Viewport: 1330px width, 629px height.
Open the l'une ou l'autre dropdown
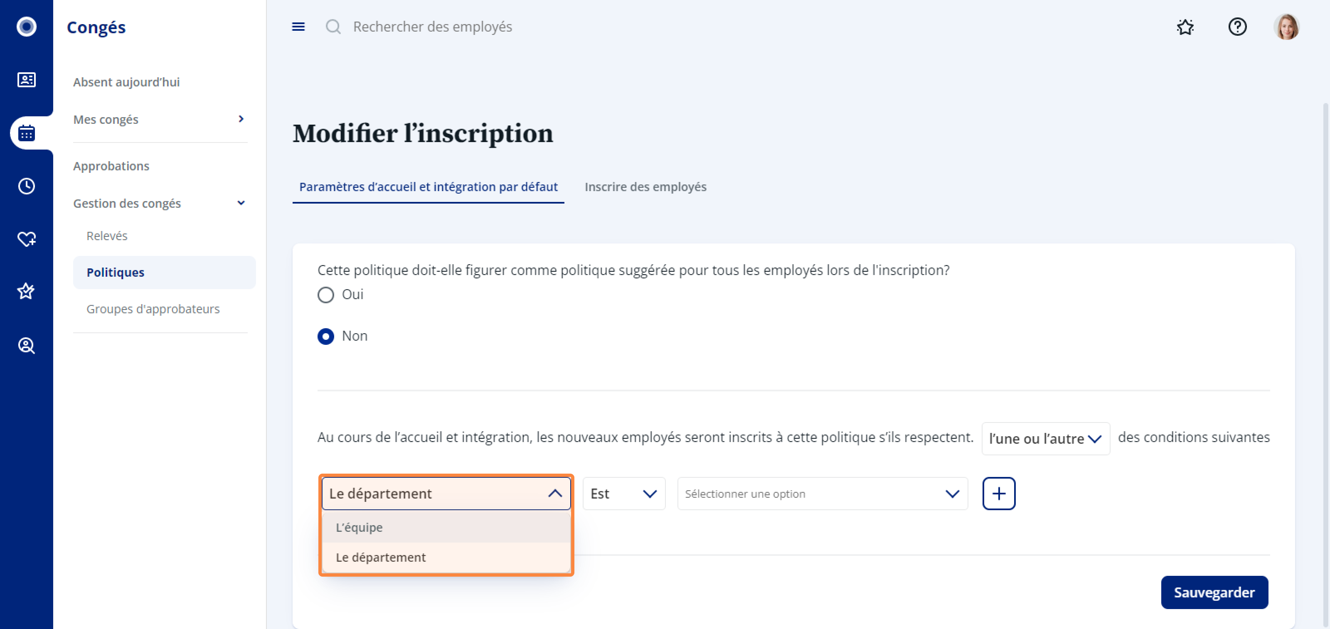tap(1046, 439)
